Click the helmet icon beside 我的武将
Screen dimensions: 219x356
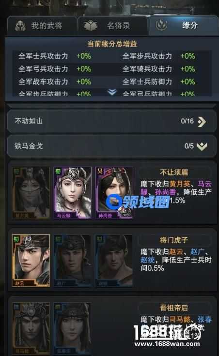point(20,26)
